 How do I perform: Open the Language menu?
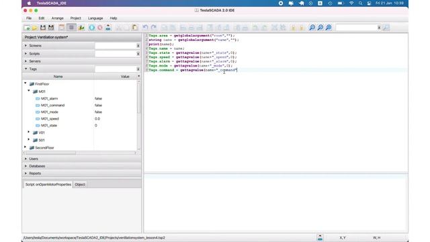coord(95,18)
